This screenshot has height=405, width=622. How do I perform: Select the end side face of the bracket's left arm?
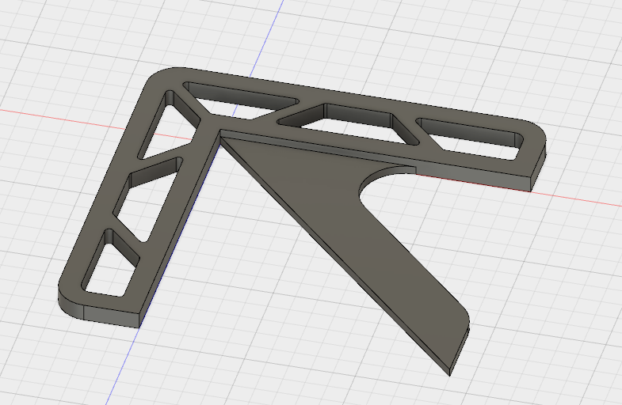pyautogui.click(x=111, y=317)
